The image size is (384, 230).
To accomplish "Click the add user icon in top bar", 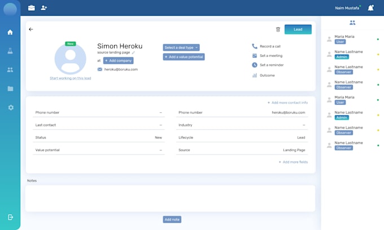I will 44,8.
